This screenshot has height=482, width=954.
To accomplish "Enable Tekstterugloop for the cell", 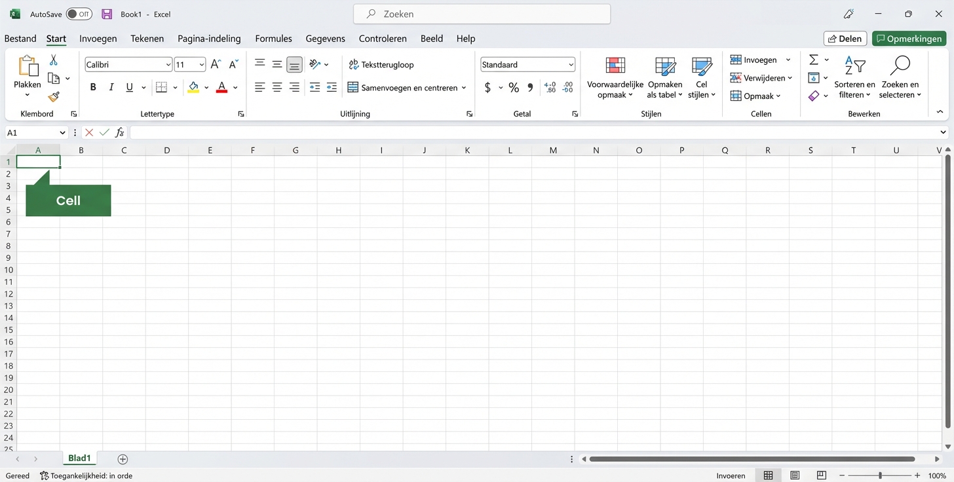I will point(381,65).
